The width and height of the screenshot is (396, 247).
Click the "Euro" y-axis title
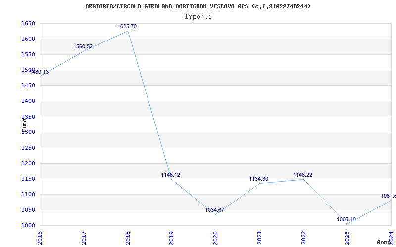tap(24, 125)
